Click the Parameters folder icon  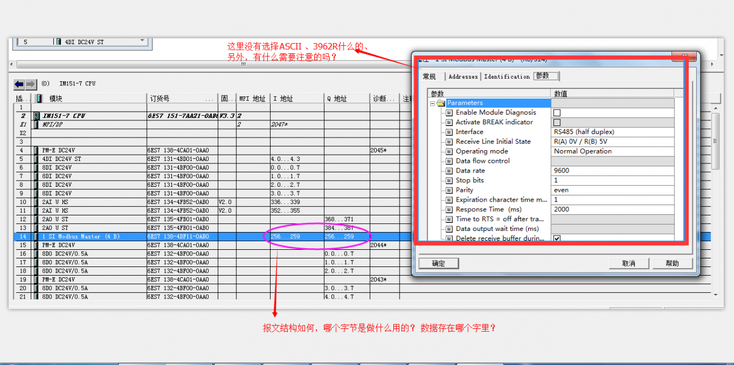click(440, 103)
